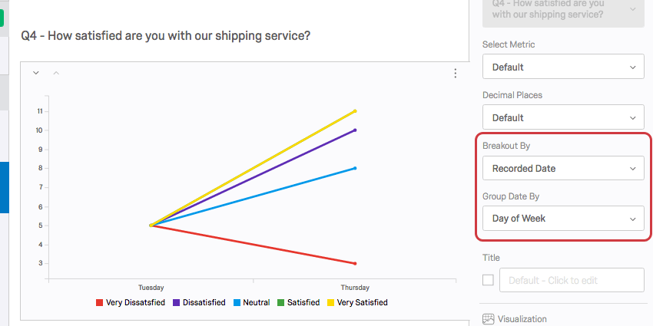
Task: Click the blue Neutral legend swatch
Action: point(237,303)
